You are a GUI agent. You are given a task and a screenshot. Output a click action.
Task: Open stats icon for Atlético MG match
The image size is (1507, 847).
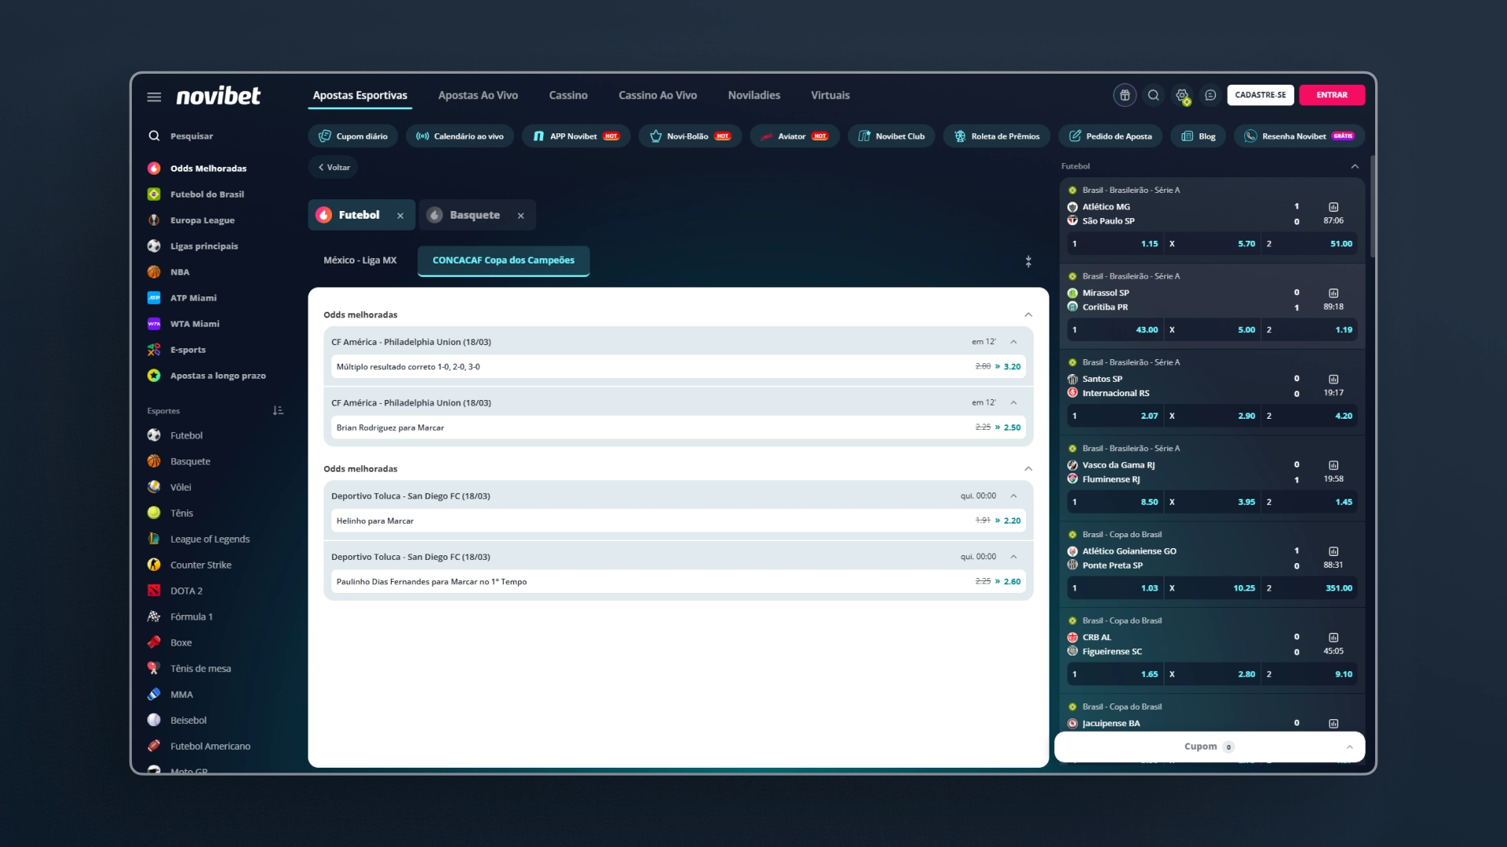1333,207
